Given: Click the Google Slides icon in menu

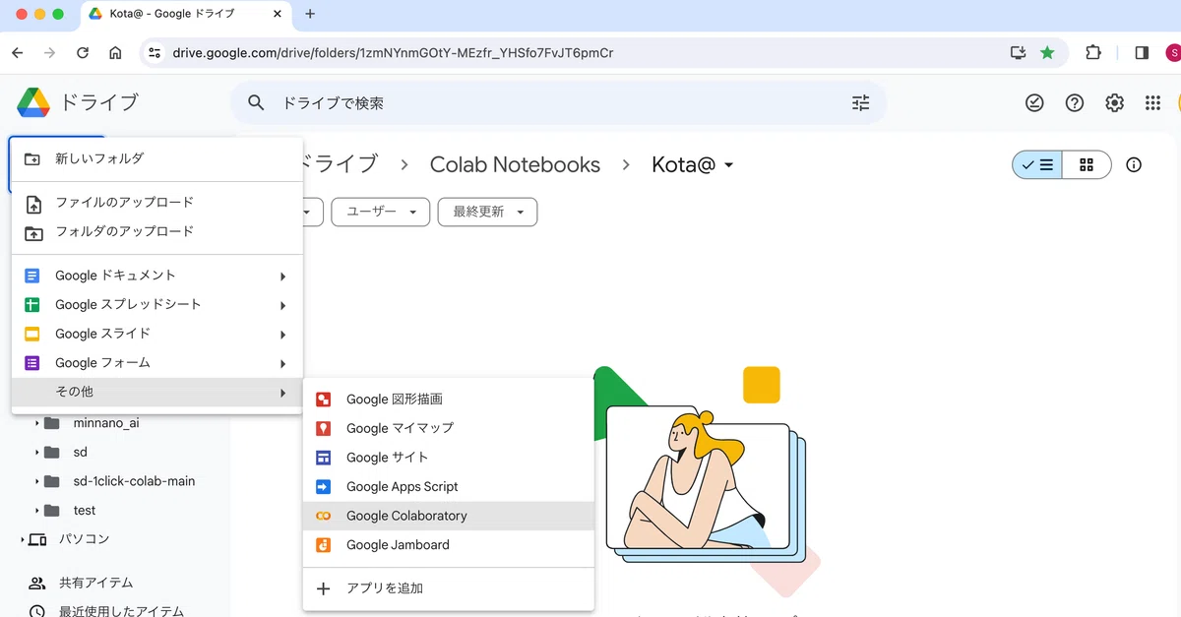Looking at the screenshot, I should (32, 334).
